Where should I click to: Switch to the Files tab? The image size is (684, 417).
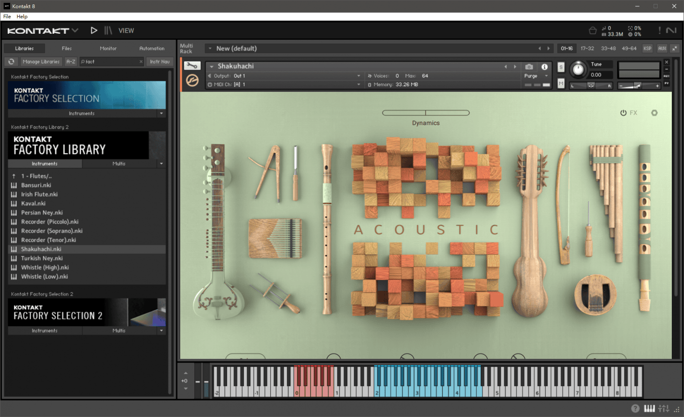click(66, 48)
